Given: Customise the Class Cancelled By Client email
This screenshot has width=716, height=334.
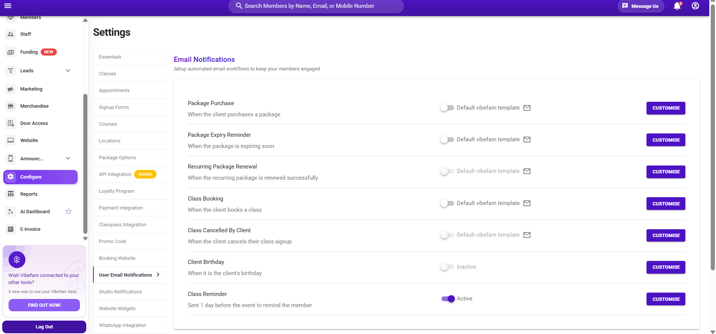Looking at the screenshot, I should coord(666,236).
